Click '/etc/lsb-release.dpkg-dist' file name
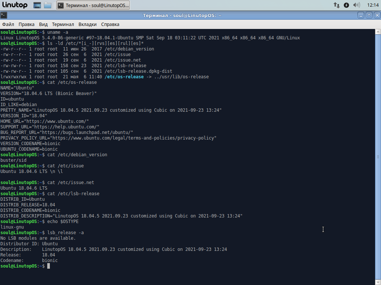381x285 pixels. (x=138, y=71)
